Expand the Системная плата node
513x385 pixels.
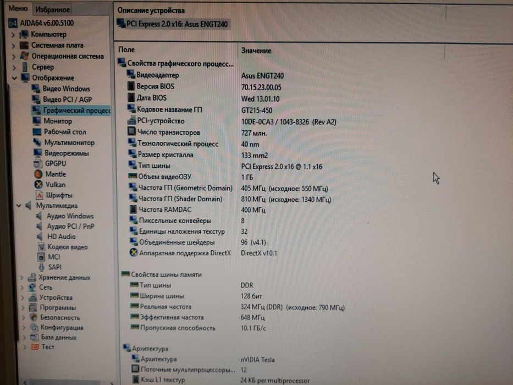13,46
